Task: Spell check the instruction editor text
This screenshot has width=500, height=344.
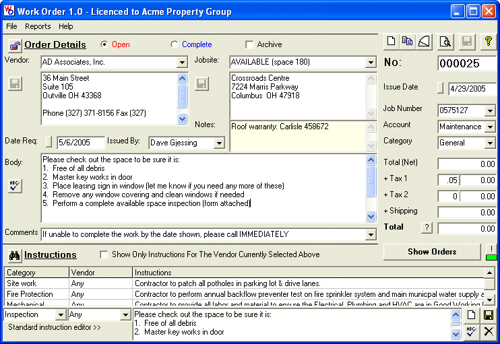Action: 471,332
